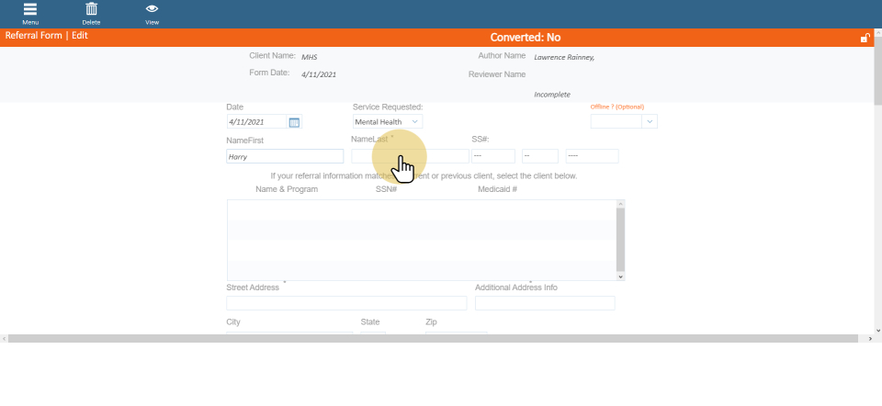The width and height of the screenshot is (882, 406).
Task: Focus the NameLast input field
Action: pyautogui.click(x=410, y=156)
